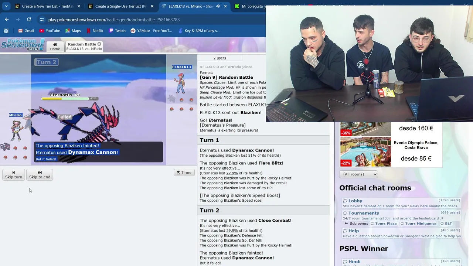Open the browser tab search dropdown
This screenshot has width=473, height=266.
pyautogui.click(x=6, y=6)
